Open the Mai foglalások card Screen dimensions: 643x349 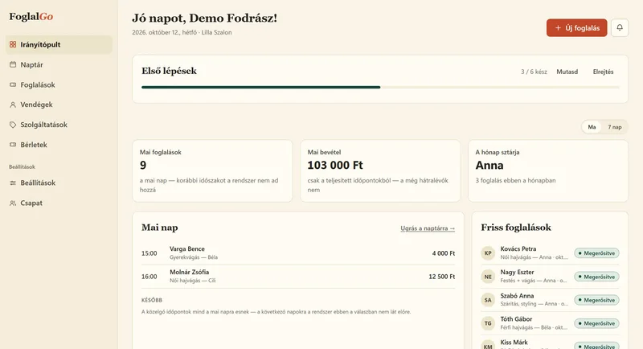[212, 170]
